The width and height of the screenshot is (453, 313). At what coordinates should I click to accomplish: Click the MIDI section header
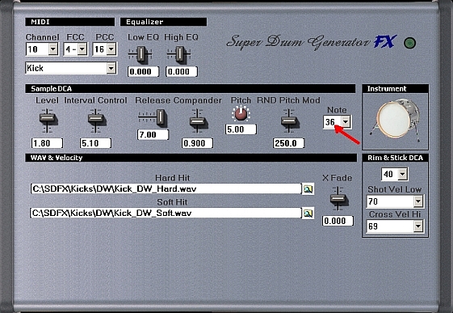click(x=70, y=22)
